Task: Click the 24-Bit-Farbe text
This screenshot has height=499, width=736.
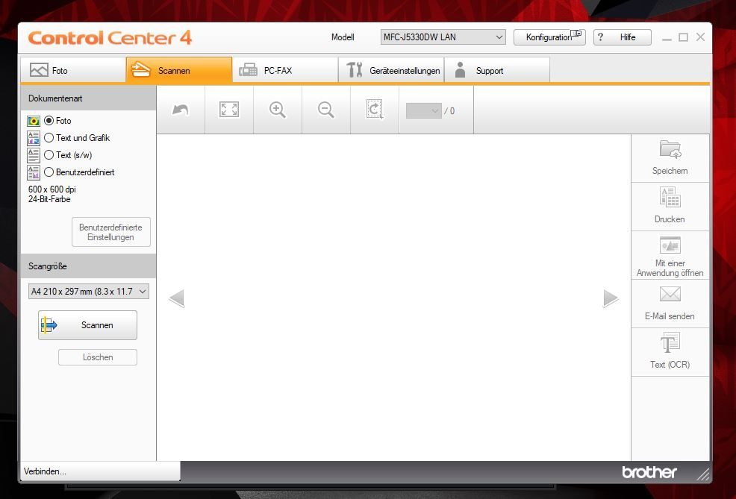Action: [x=49, y=199]
